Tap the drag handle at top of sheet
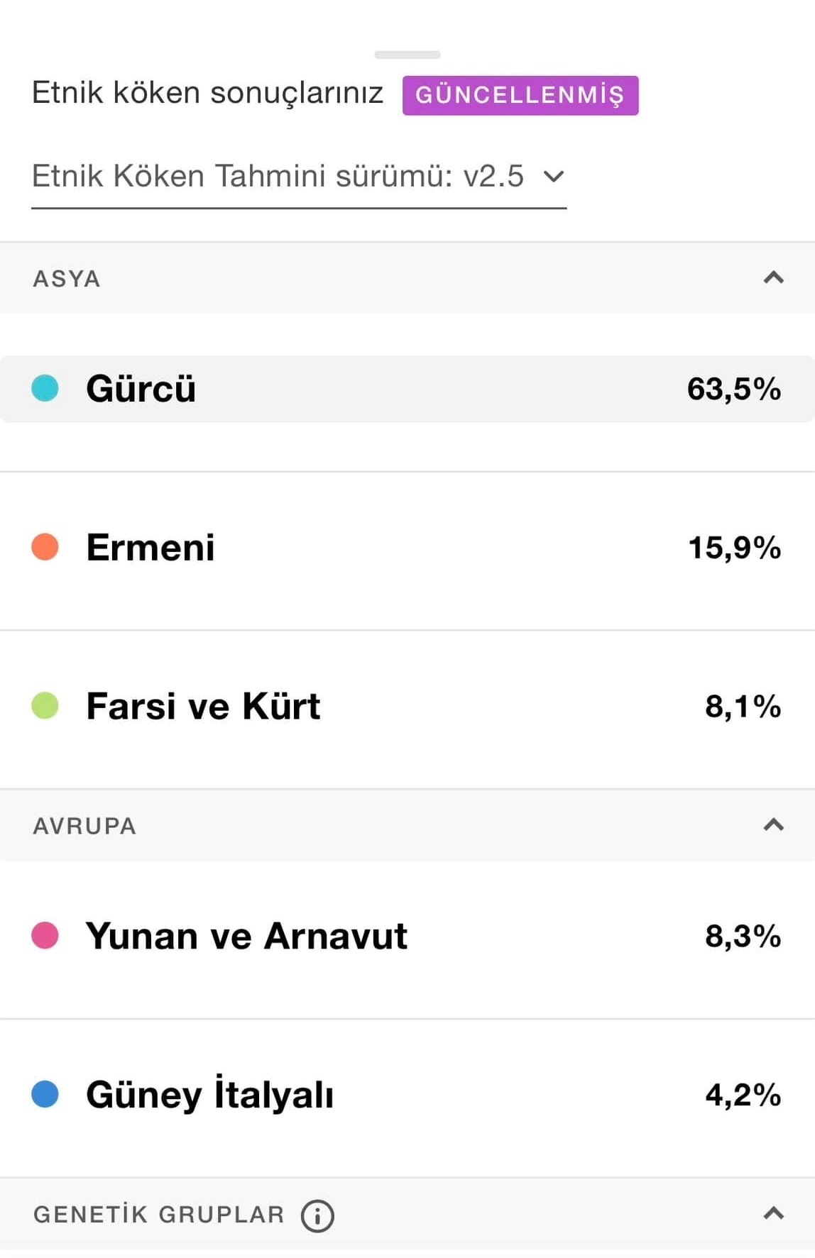 tap(407, 55)
